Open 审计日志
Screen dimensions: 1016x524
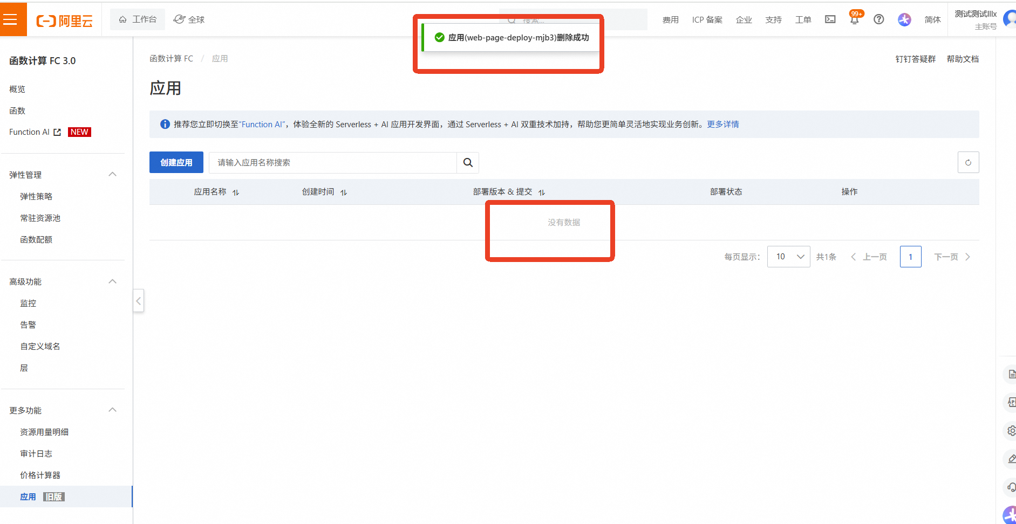(x=36, y=453)
